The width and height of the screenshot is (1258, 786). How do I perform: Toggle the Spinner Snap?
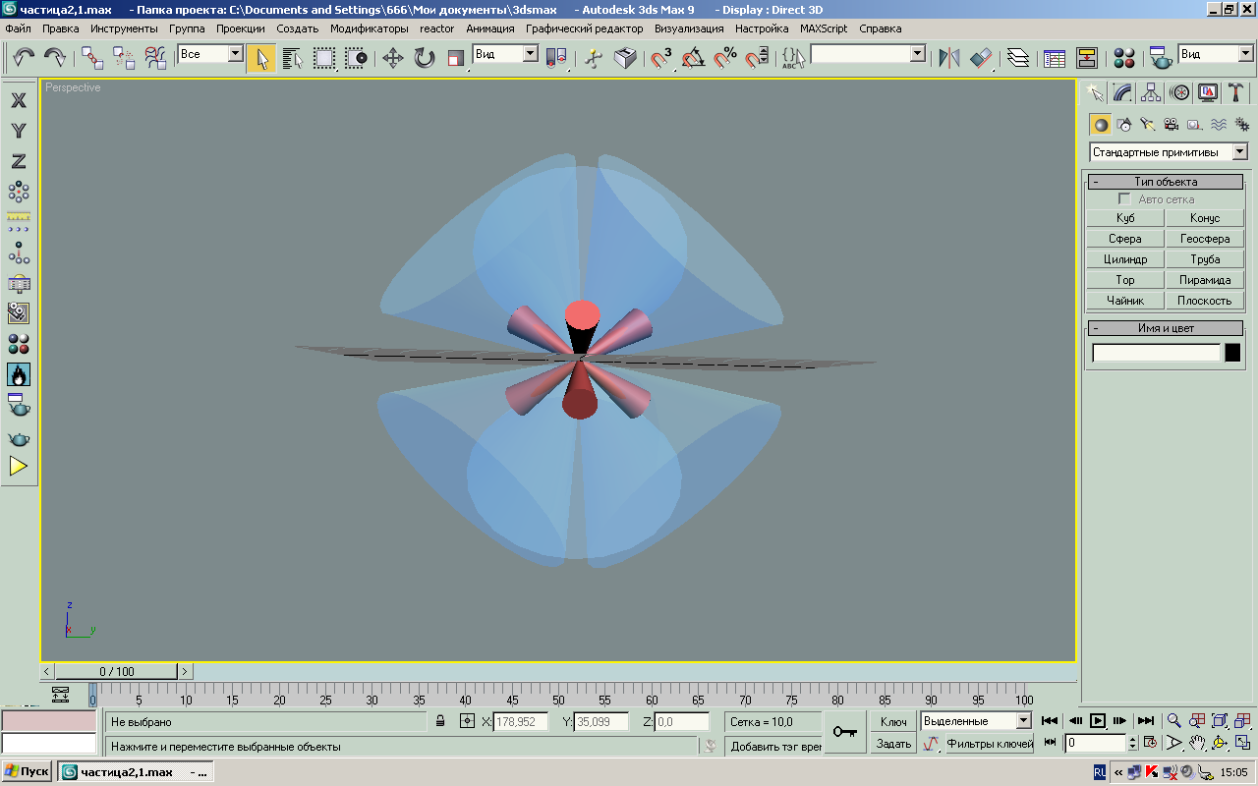tap(757, 58)
